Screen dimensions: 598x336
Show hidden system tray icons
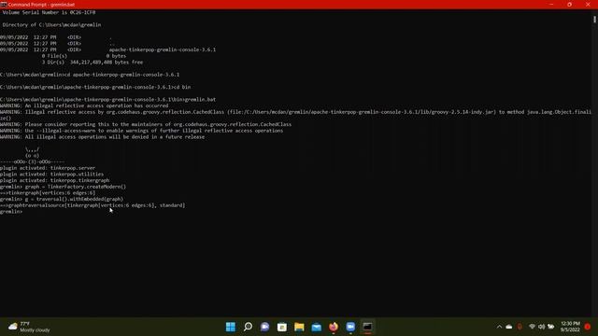click(x=499, y=327)
